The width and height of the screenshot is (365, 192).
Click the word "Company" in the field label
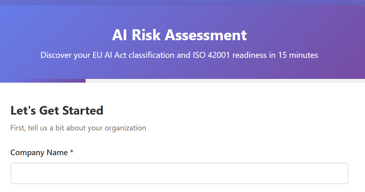point(28,153)
